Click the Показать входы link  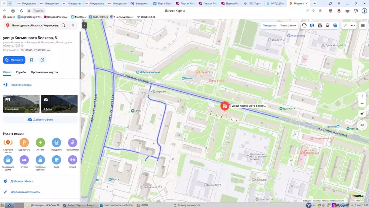tap(21, 85)
